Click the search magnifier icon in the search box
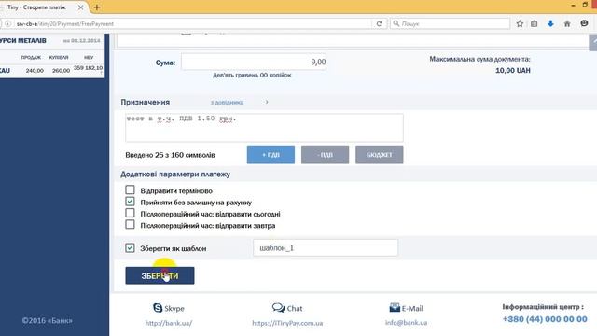Image resolution: width=597 pixels, height=336 pixels. (x=396, y=23)
